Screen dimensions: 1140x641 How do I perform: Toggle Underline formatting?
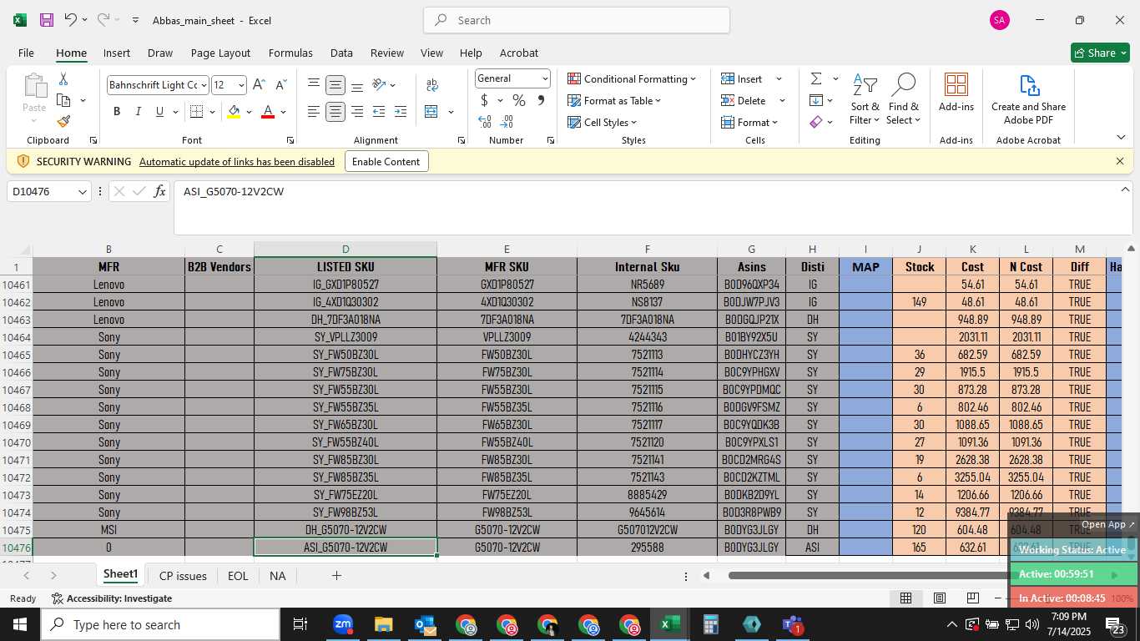point(159,112)
